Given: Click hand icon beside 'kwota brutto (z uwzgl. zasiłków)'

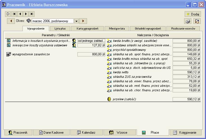Looking at the screenshot, I should [x=109, y=41].
